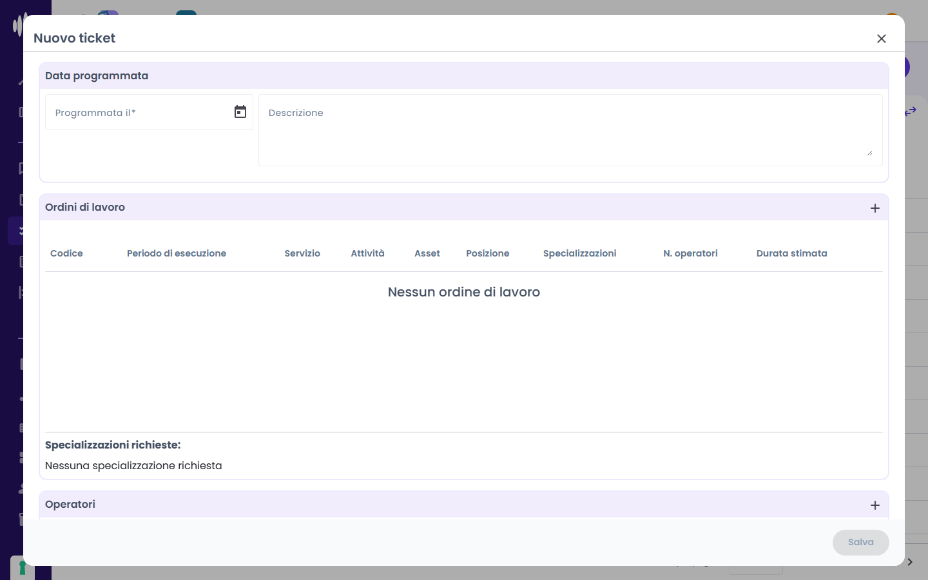Click the Servizio column header

(x=302, y=253)
